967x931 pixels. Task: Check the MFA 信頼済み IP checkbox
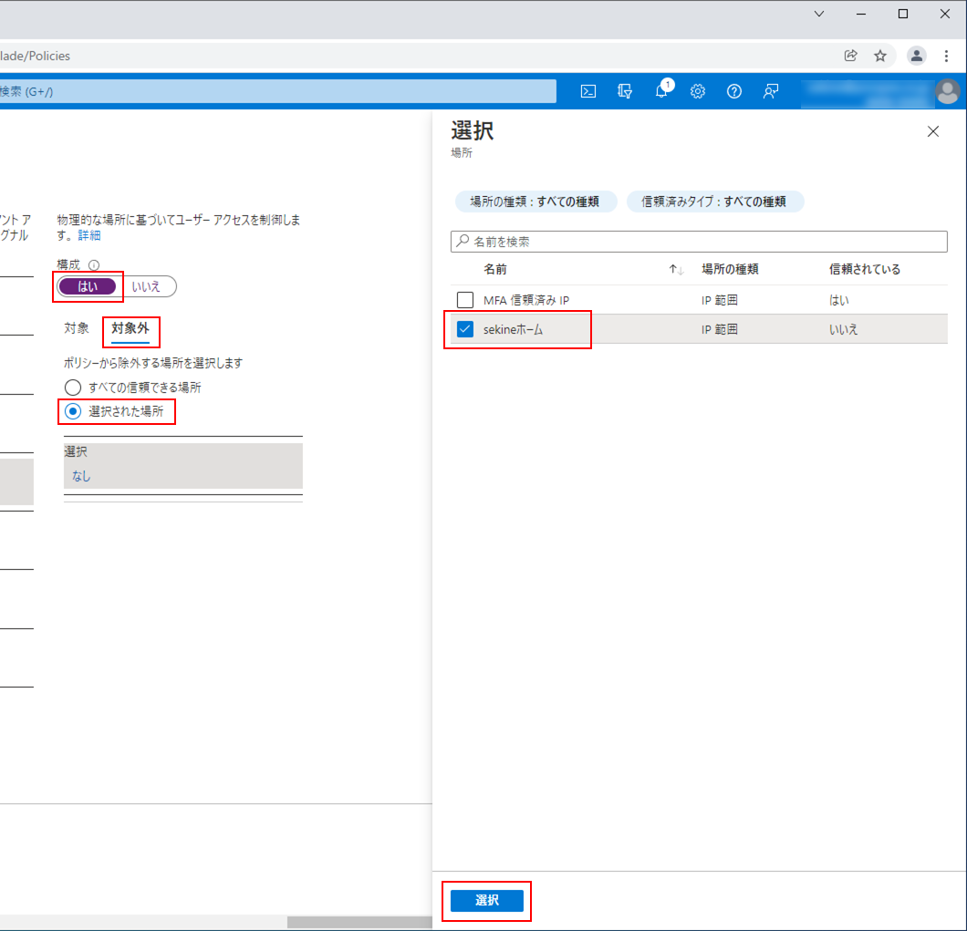pyautogui.click(x=465, y=300)
